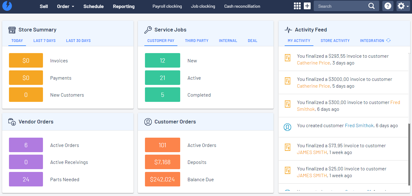Switch to Last 30 Days tab
This screenshot has height=196, width=412.
tap(79, 41)
